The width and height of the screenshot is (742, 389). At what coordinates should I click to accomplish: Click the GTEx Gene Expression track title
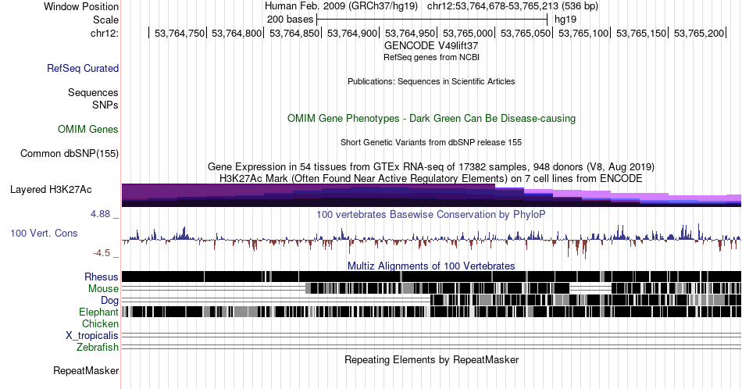431,167
